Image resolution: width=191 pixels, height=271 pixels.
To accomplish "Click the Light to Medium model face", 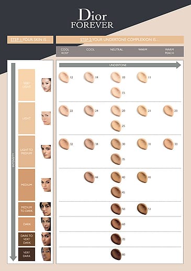I will pos(46,152).
